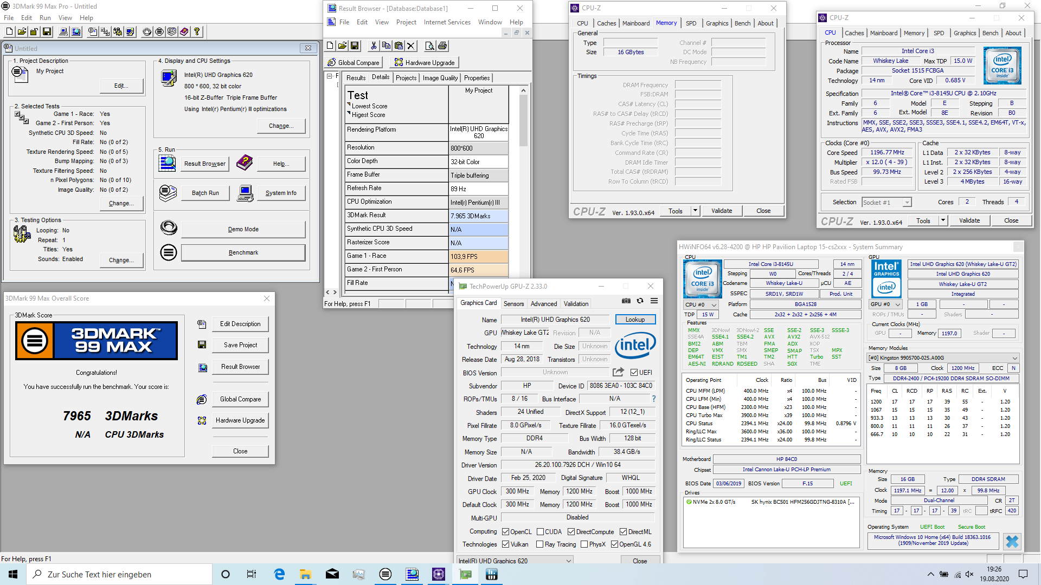Screen dimensions: 1041x585
Task: Click New Project icon in 3DMark toolbar
Action: tap(9, 32)
